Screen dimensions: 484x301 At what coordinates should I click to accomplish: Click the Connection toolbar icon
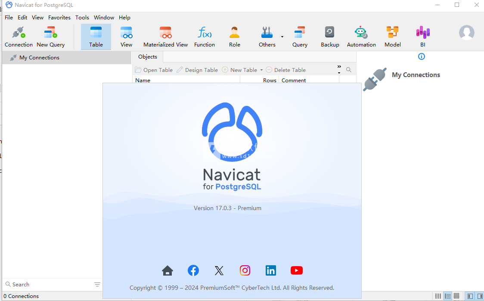point(19,37)
